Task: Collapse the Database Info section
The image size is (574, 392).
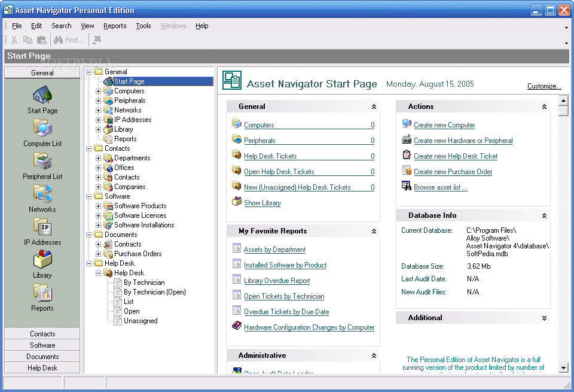Action: click(544, 215)
